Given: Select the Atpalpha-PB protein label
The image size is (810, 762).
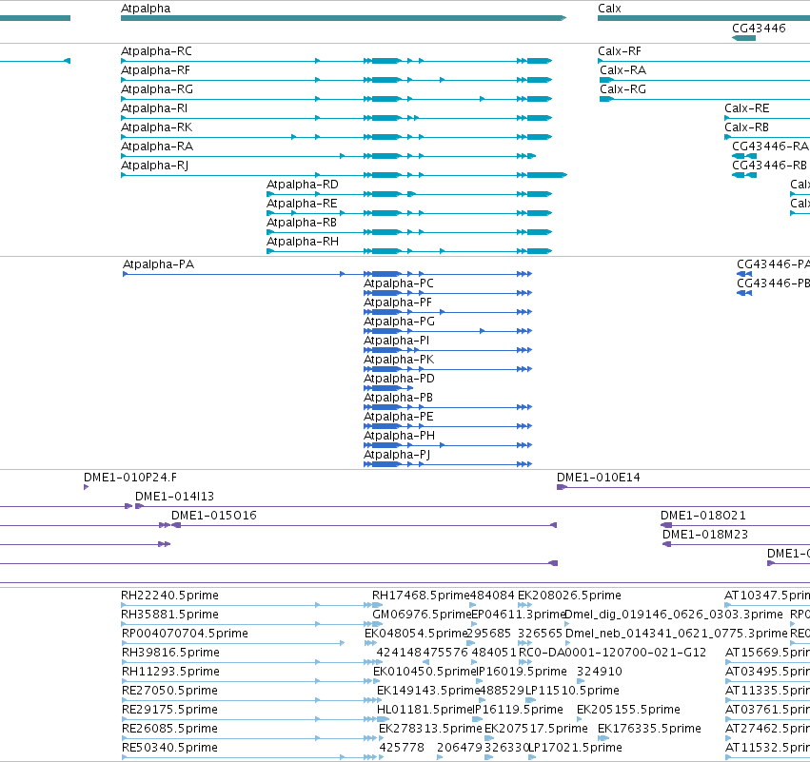Looking at the screenshot, I should pos(398,398).
